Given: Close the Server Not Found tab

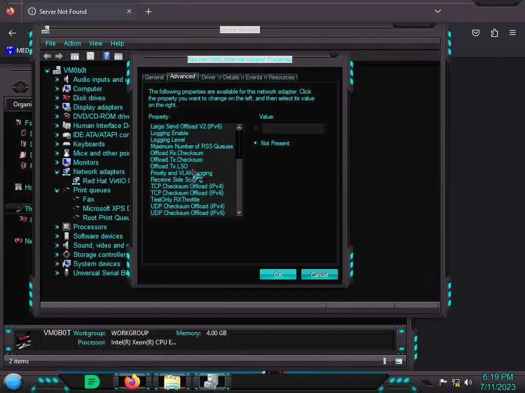Looking at the screenshot, I should [129, 11].
